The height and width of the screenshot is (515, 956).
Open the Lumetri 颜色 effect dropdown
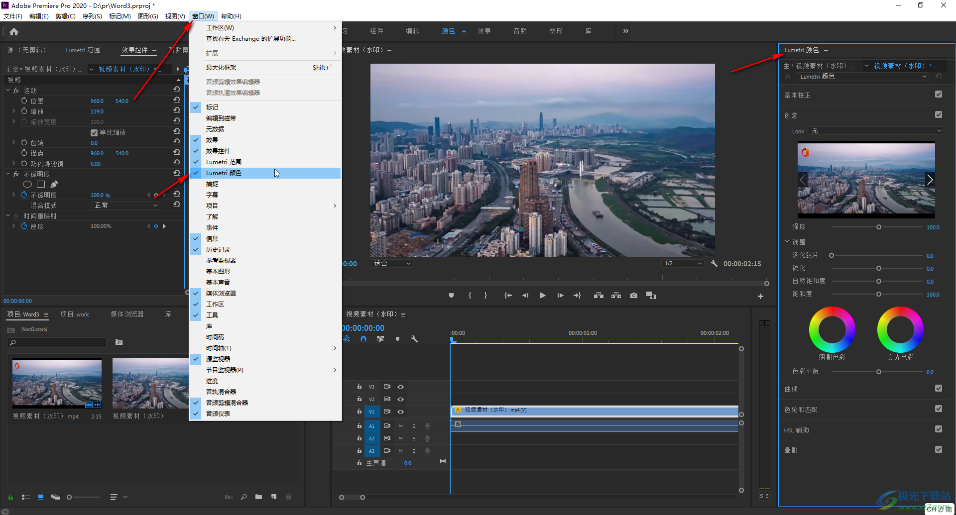tap(862, 77)
